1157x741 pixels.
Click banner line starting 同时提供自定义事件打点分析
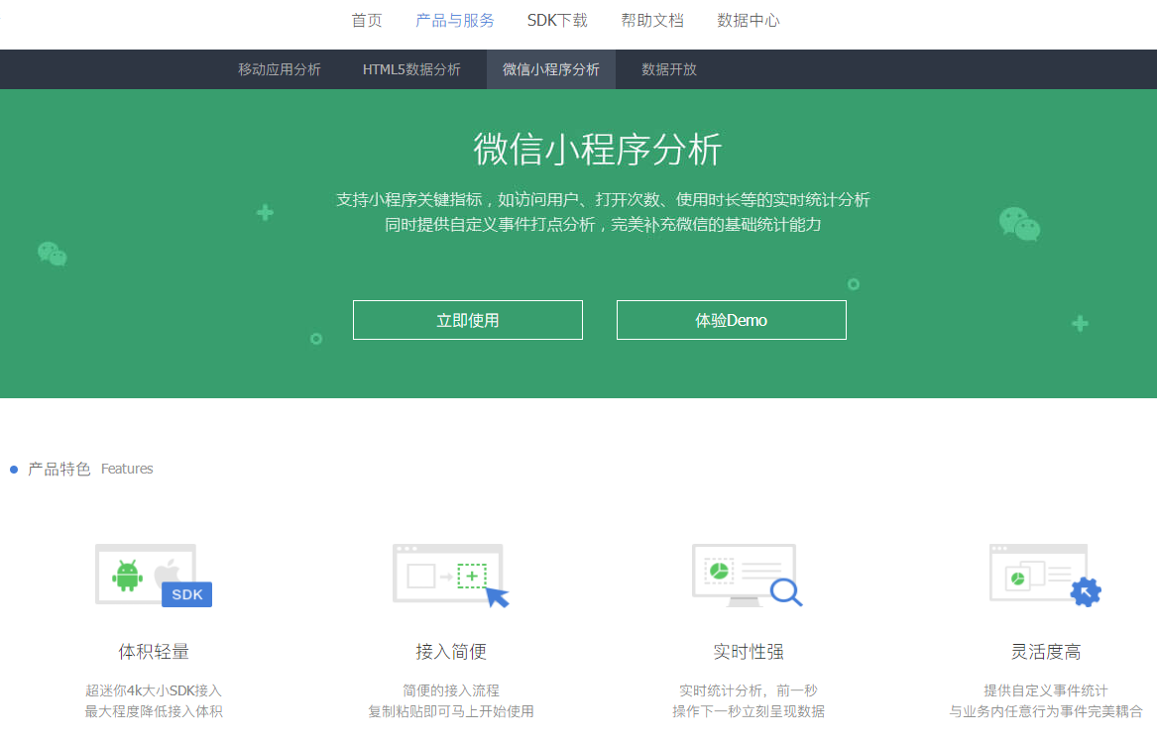(603, 225)
